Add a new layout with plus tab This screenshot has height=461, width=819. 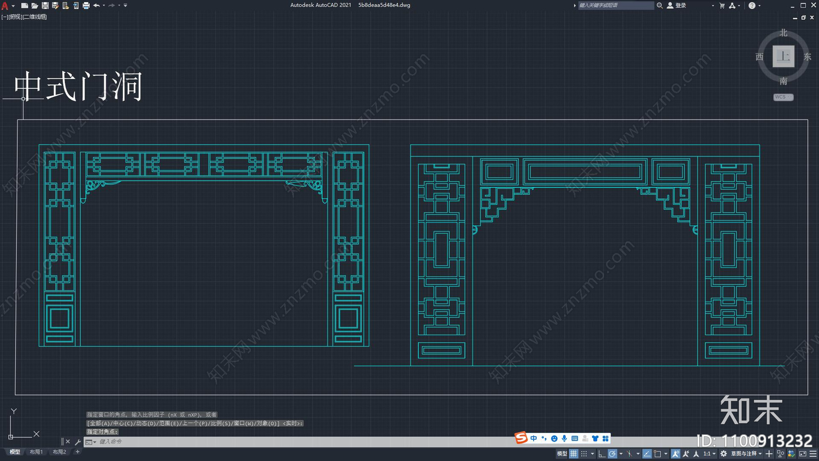point(77,452)
